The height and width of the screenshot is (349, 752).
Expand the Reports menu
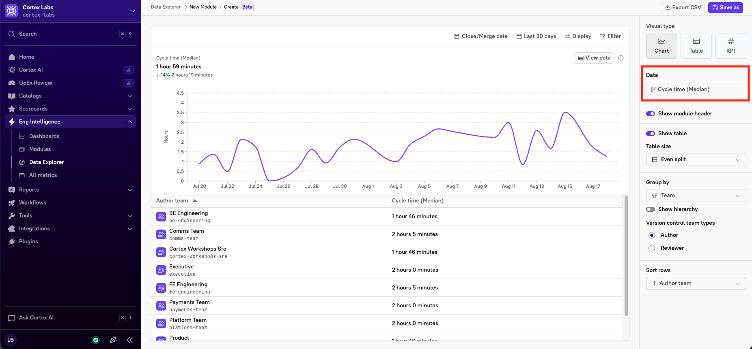coord(130,190)
